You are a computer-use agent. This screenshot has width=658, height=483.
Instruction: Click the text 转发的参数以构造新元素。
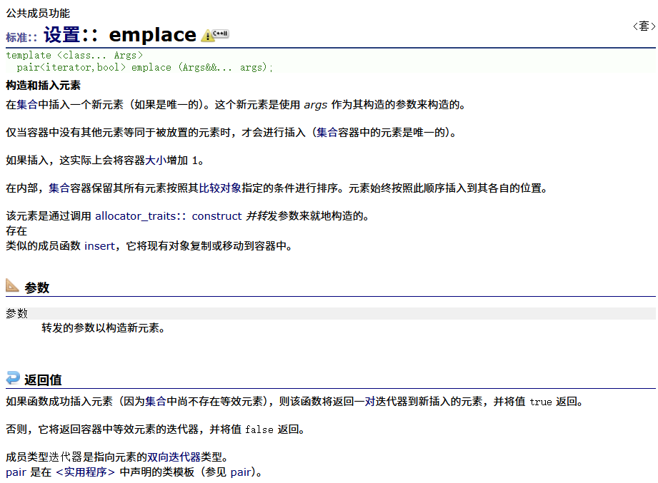pos(103,328)
